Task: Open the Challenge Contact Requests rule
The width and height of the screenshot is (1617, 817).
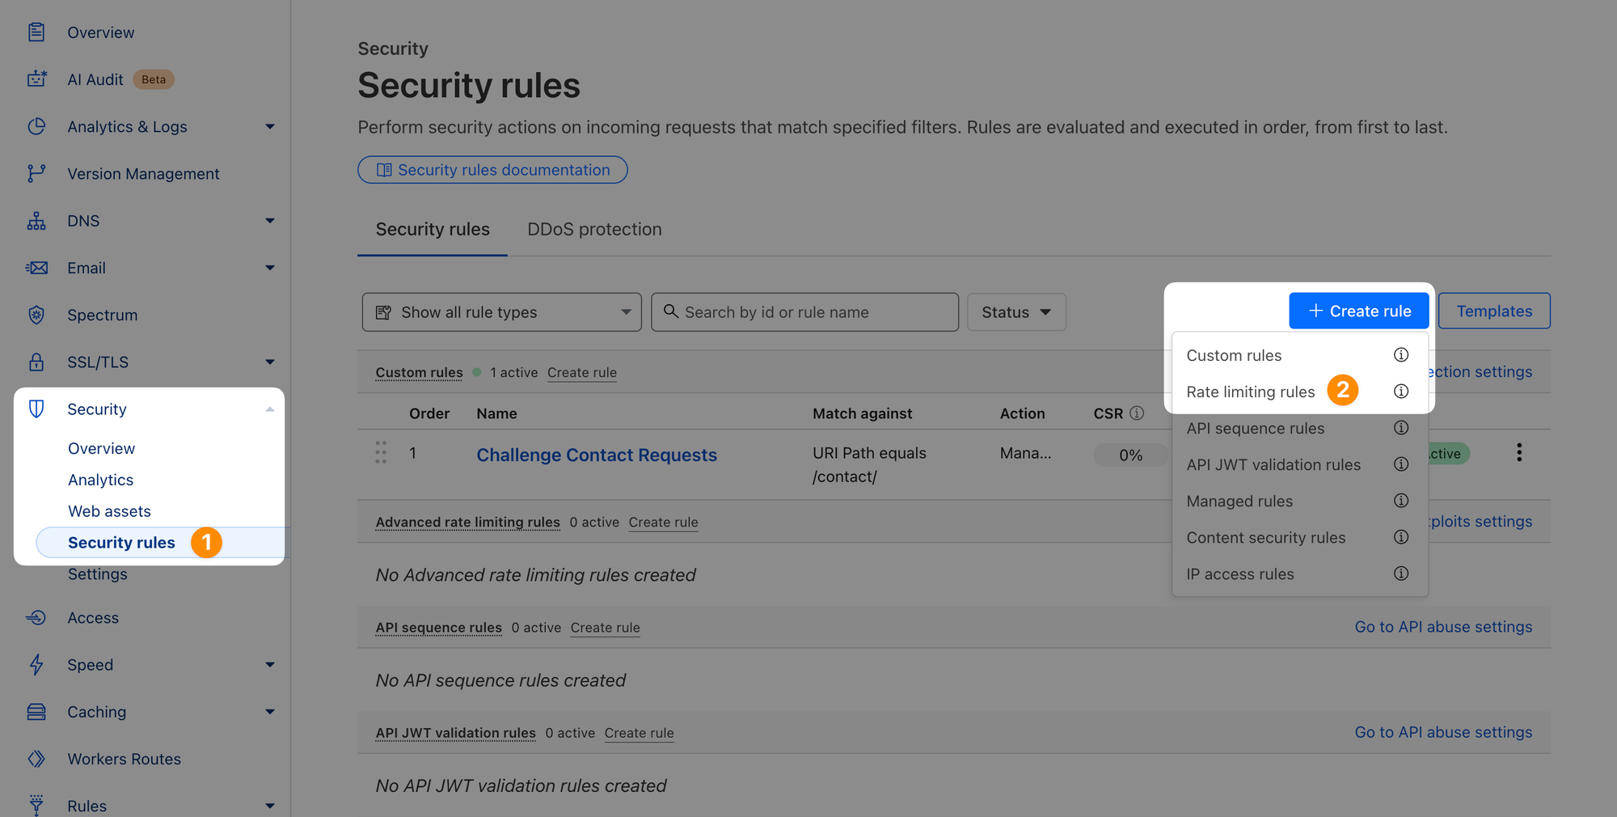Action: coord(597,455)
